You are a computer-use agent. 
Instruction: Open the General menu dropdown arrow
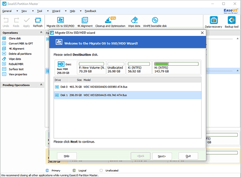tap(17, 11)
